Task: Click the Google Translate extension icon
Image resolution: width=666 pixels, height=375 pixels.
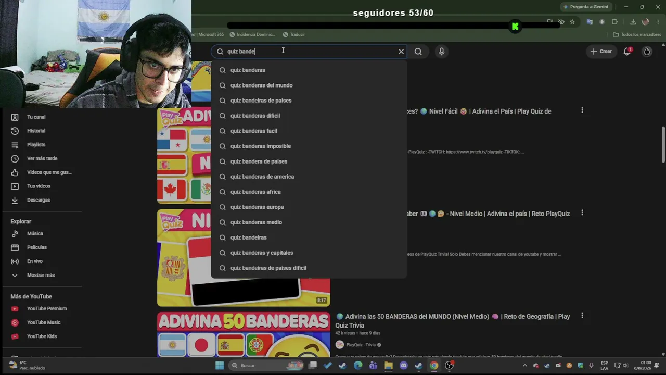Action: pyautogui.click(x=590, y=22)
